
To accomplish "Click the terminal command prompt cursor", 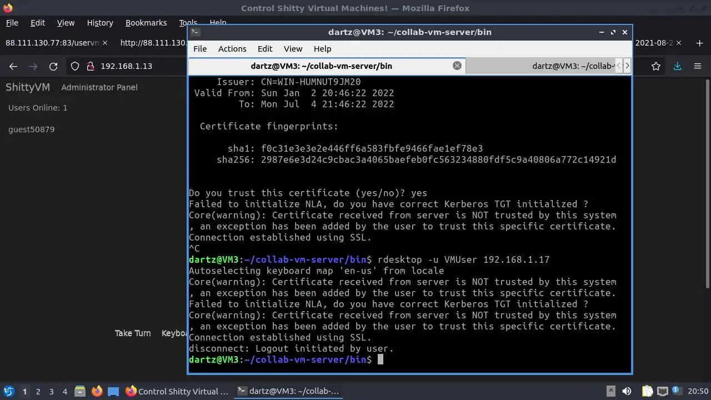I will tap(380, 359).
